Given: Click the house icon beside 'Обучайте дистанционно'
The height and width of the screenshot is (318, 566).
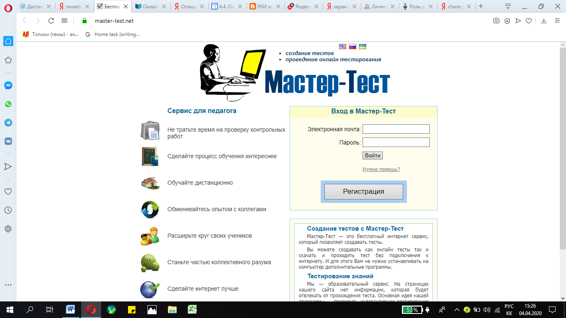Looking at the screenshot, I should [x=150, y=183].
